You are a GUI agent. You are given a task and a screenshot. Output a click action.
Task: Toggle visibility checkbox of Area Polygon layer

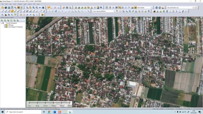click(5, 27)
